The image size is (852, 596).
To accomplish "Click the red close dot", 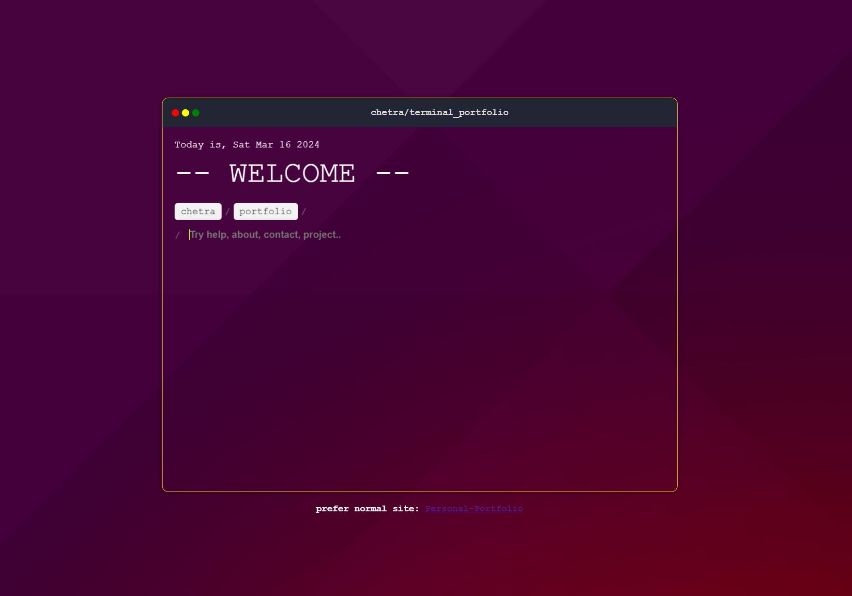I will 175,113.
